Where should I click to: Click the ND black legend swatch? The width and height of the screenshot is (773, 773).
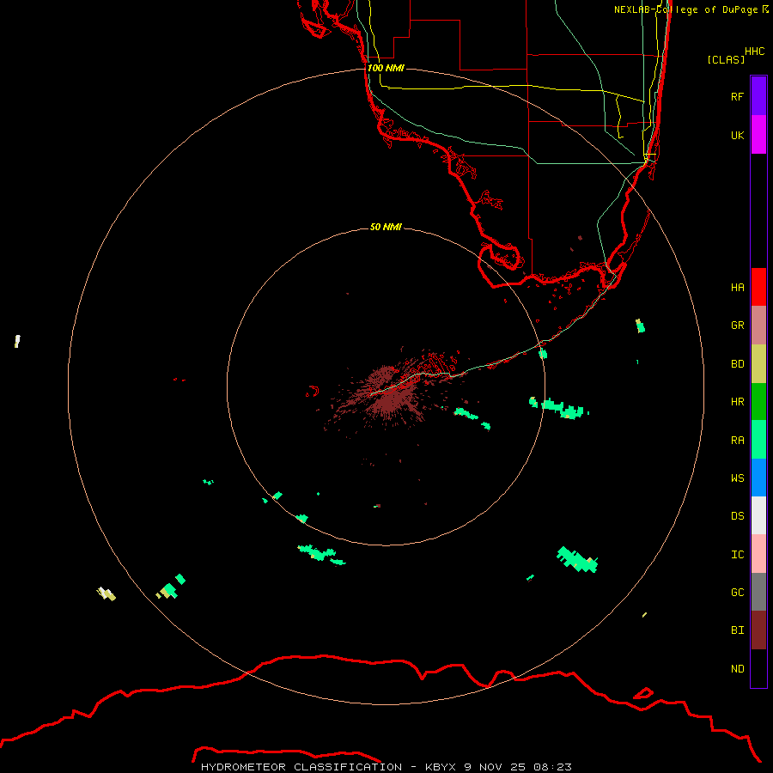[758, 668]
